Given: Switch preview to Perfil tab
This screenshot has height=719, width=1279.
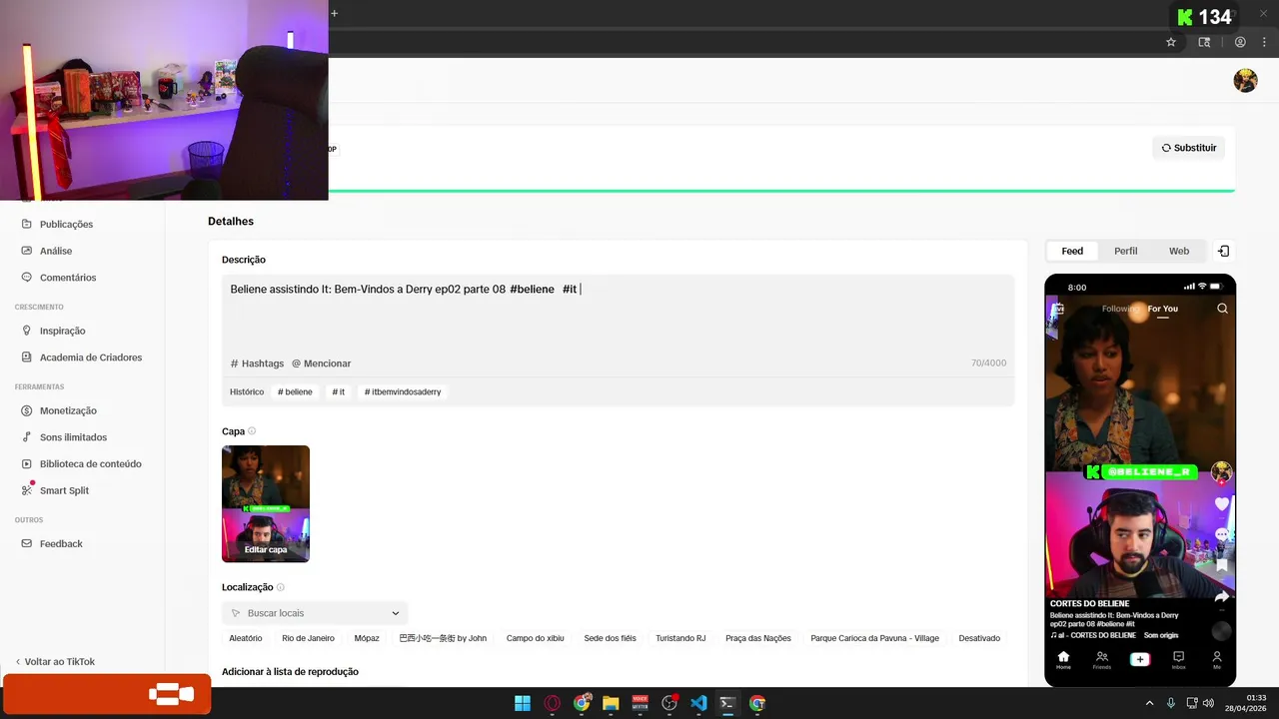Looking at the screenshot, I should 1126,251.
